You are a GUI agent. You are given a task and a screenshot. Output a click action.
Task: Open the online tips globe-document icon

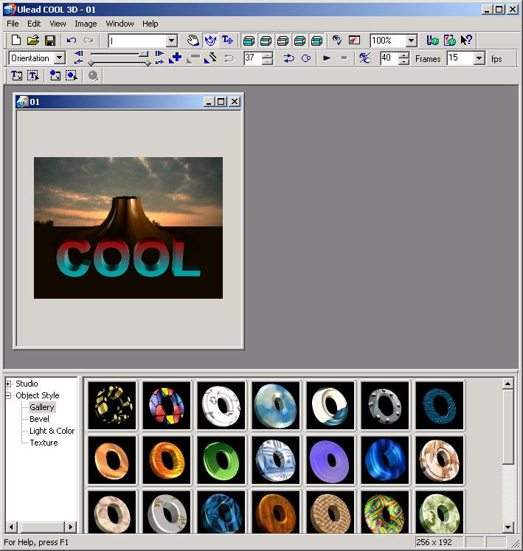(449, 41)
